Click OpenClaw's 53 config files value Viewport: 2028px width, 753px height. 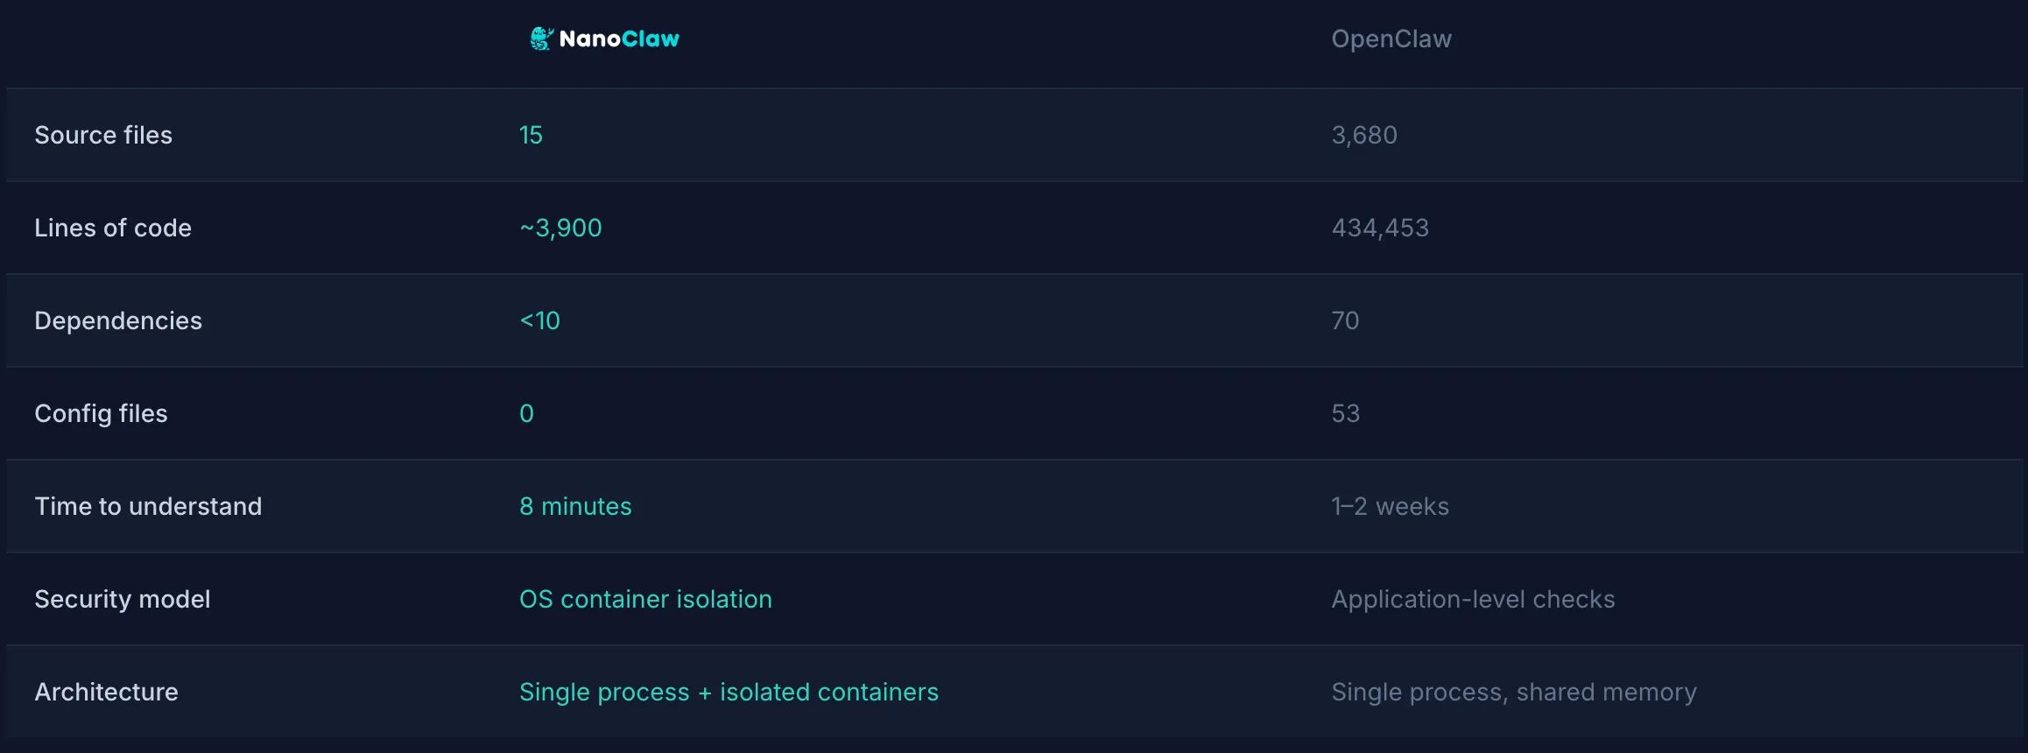(x=1345, y=413)
